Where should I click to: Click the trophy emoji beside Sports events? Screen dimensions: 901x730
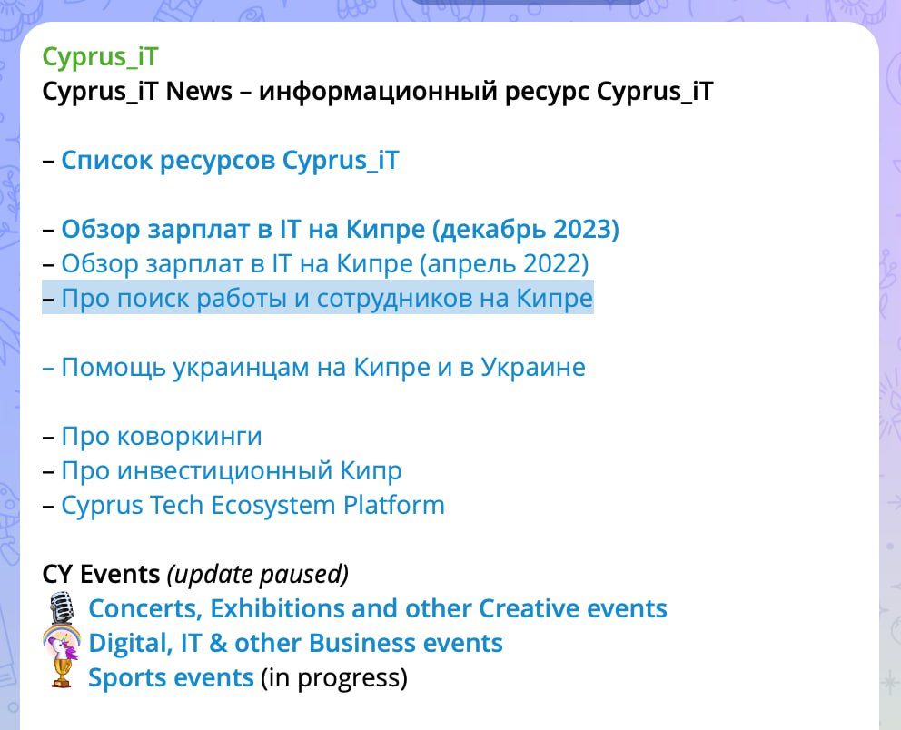coord(61,676)
